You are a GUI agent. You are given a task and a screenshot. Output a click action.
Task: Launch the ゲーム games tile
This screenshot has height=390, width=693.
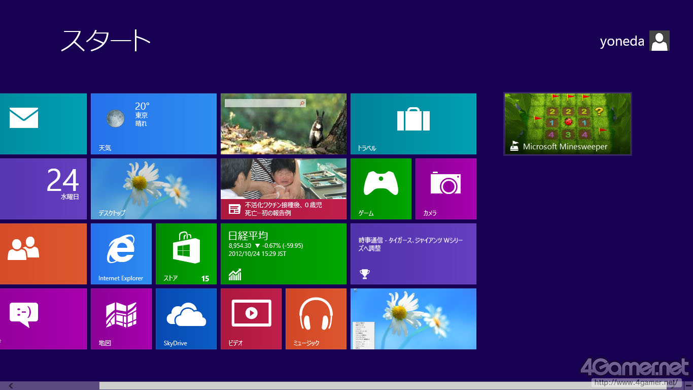[381, 189]
